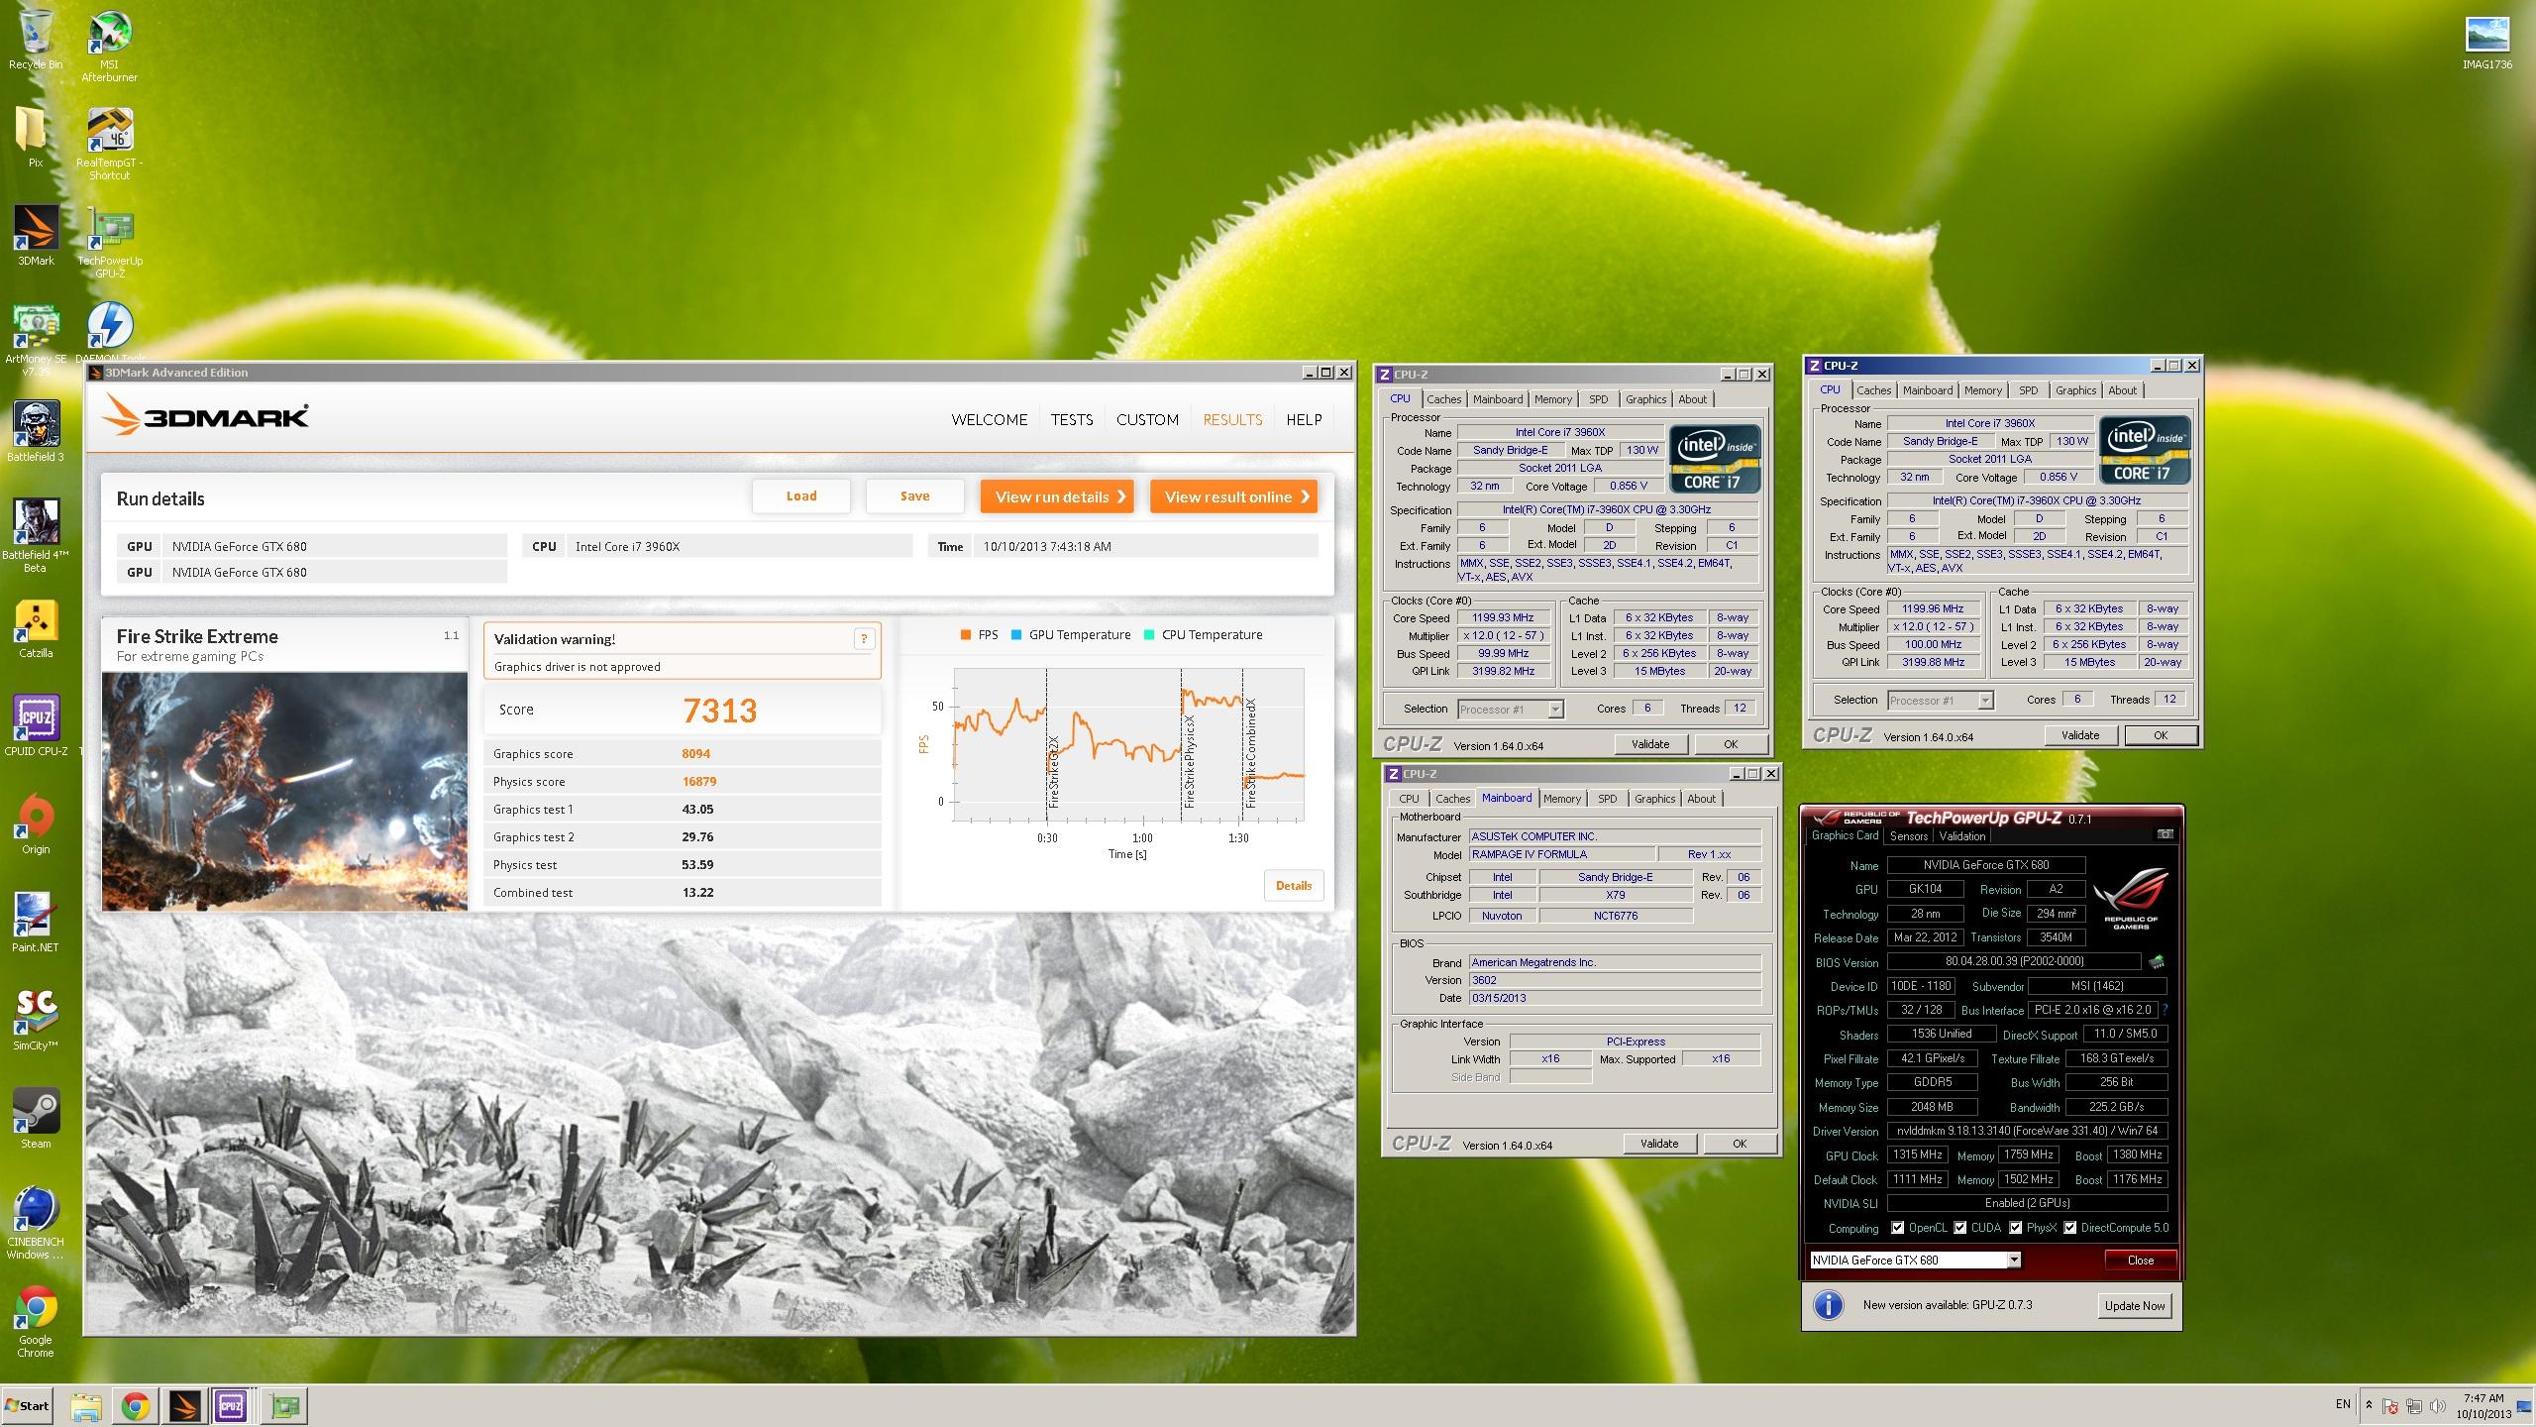The image size is (2536, 1427).
Task: Launch the 3DMark desktop shortcut
Action: coord(36,235)
